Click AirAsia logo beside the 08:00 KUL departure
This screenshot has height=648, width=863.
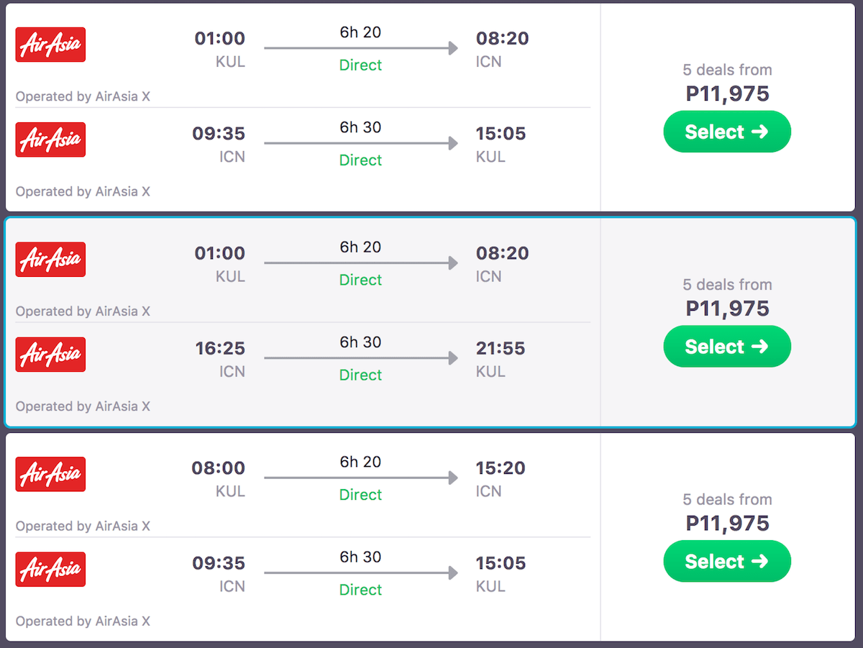tap(50, 474)
